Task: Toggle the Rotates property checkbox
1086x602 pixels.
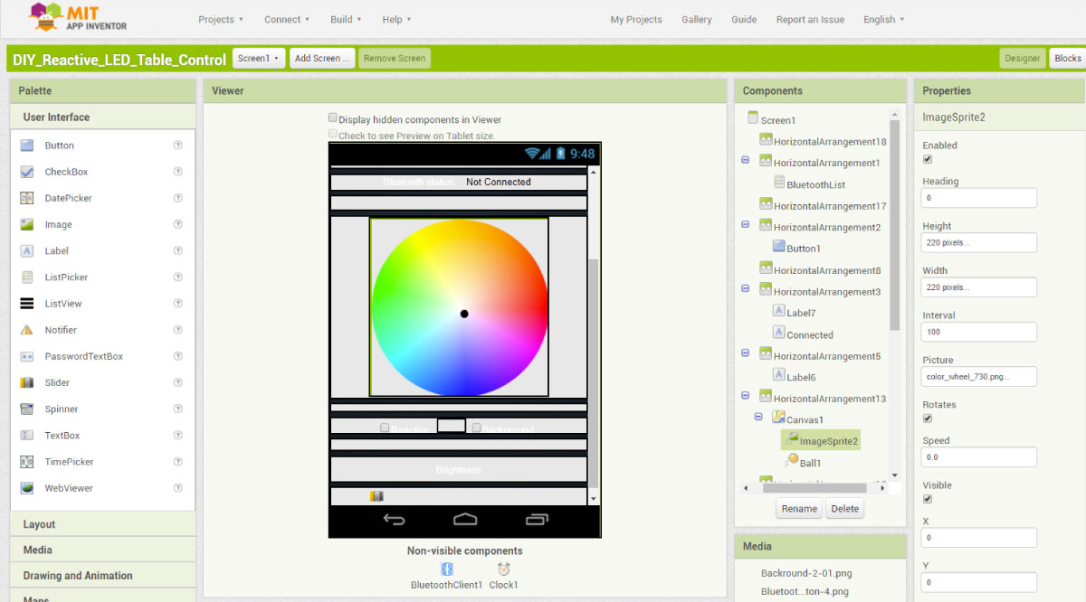Action: (x=927, y=418)
